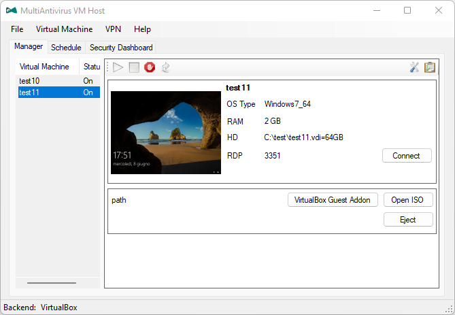Click the MultiAntivirus app logo icon
Screen dimensions: 455x315
pyautogui.click(x=12, y=10)
